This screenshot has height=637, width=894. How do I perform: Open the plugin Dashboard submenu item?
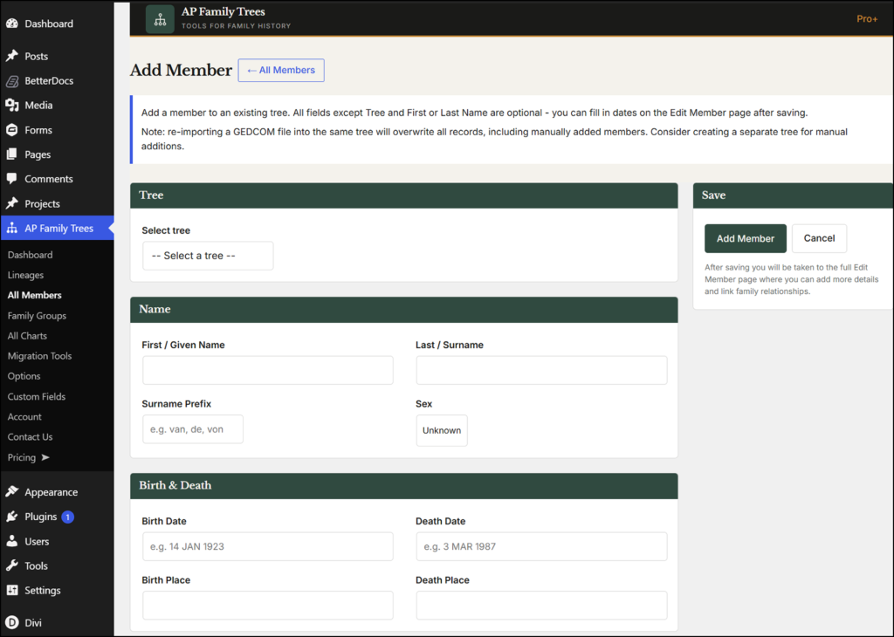(x=31, y=255)
